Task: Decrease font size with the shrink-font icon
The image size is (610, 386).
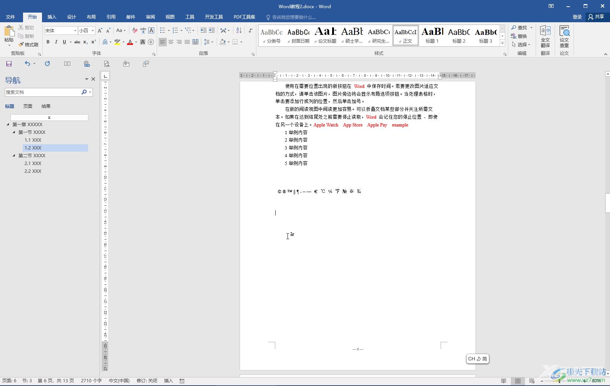Action: [x=108, y=30]
